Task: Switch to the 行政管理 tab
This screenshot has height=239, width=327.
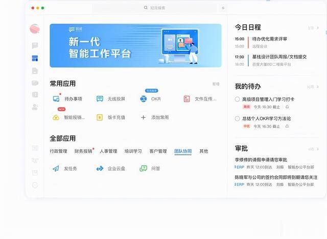Action: [x=58, y=151]
